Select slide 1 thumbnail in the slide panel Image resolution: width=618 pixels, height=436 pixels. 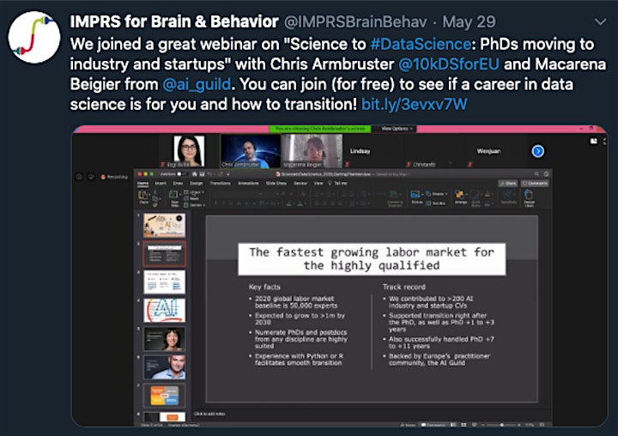click(x=164, y=225)
